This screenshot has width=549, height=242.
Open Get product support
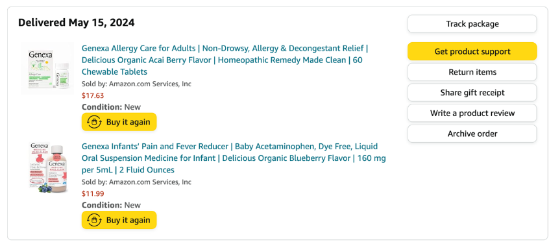point(472,51)
